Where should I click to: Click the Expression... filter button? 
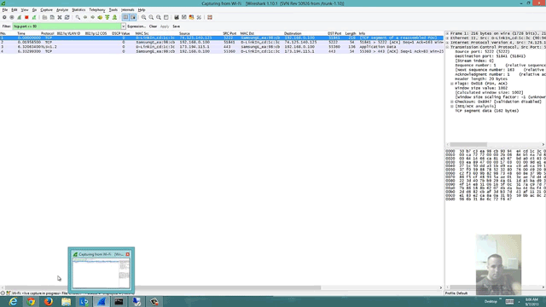(x=136, y=26)
